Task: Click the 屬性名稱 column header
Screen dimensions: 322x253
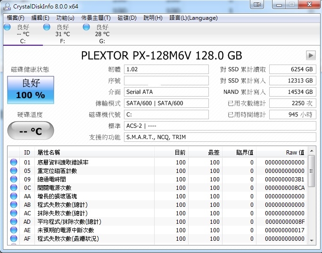Action: (x=94, y=153)
